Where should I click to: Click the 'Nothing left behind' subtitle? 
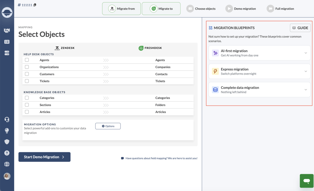[x=233, y=92]
